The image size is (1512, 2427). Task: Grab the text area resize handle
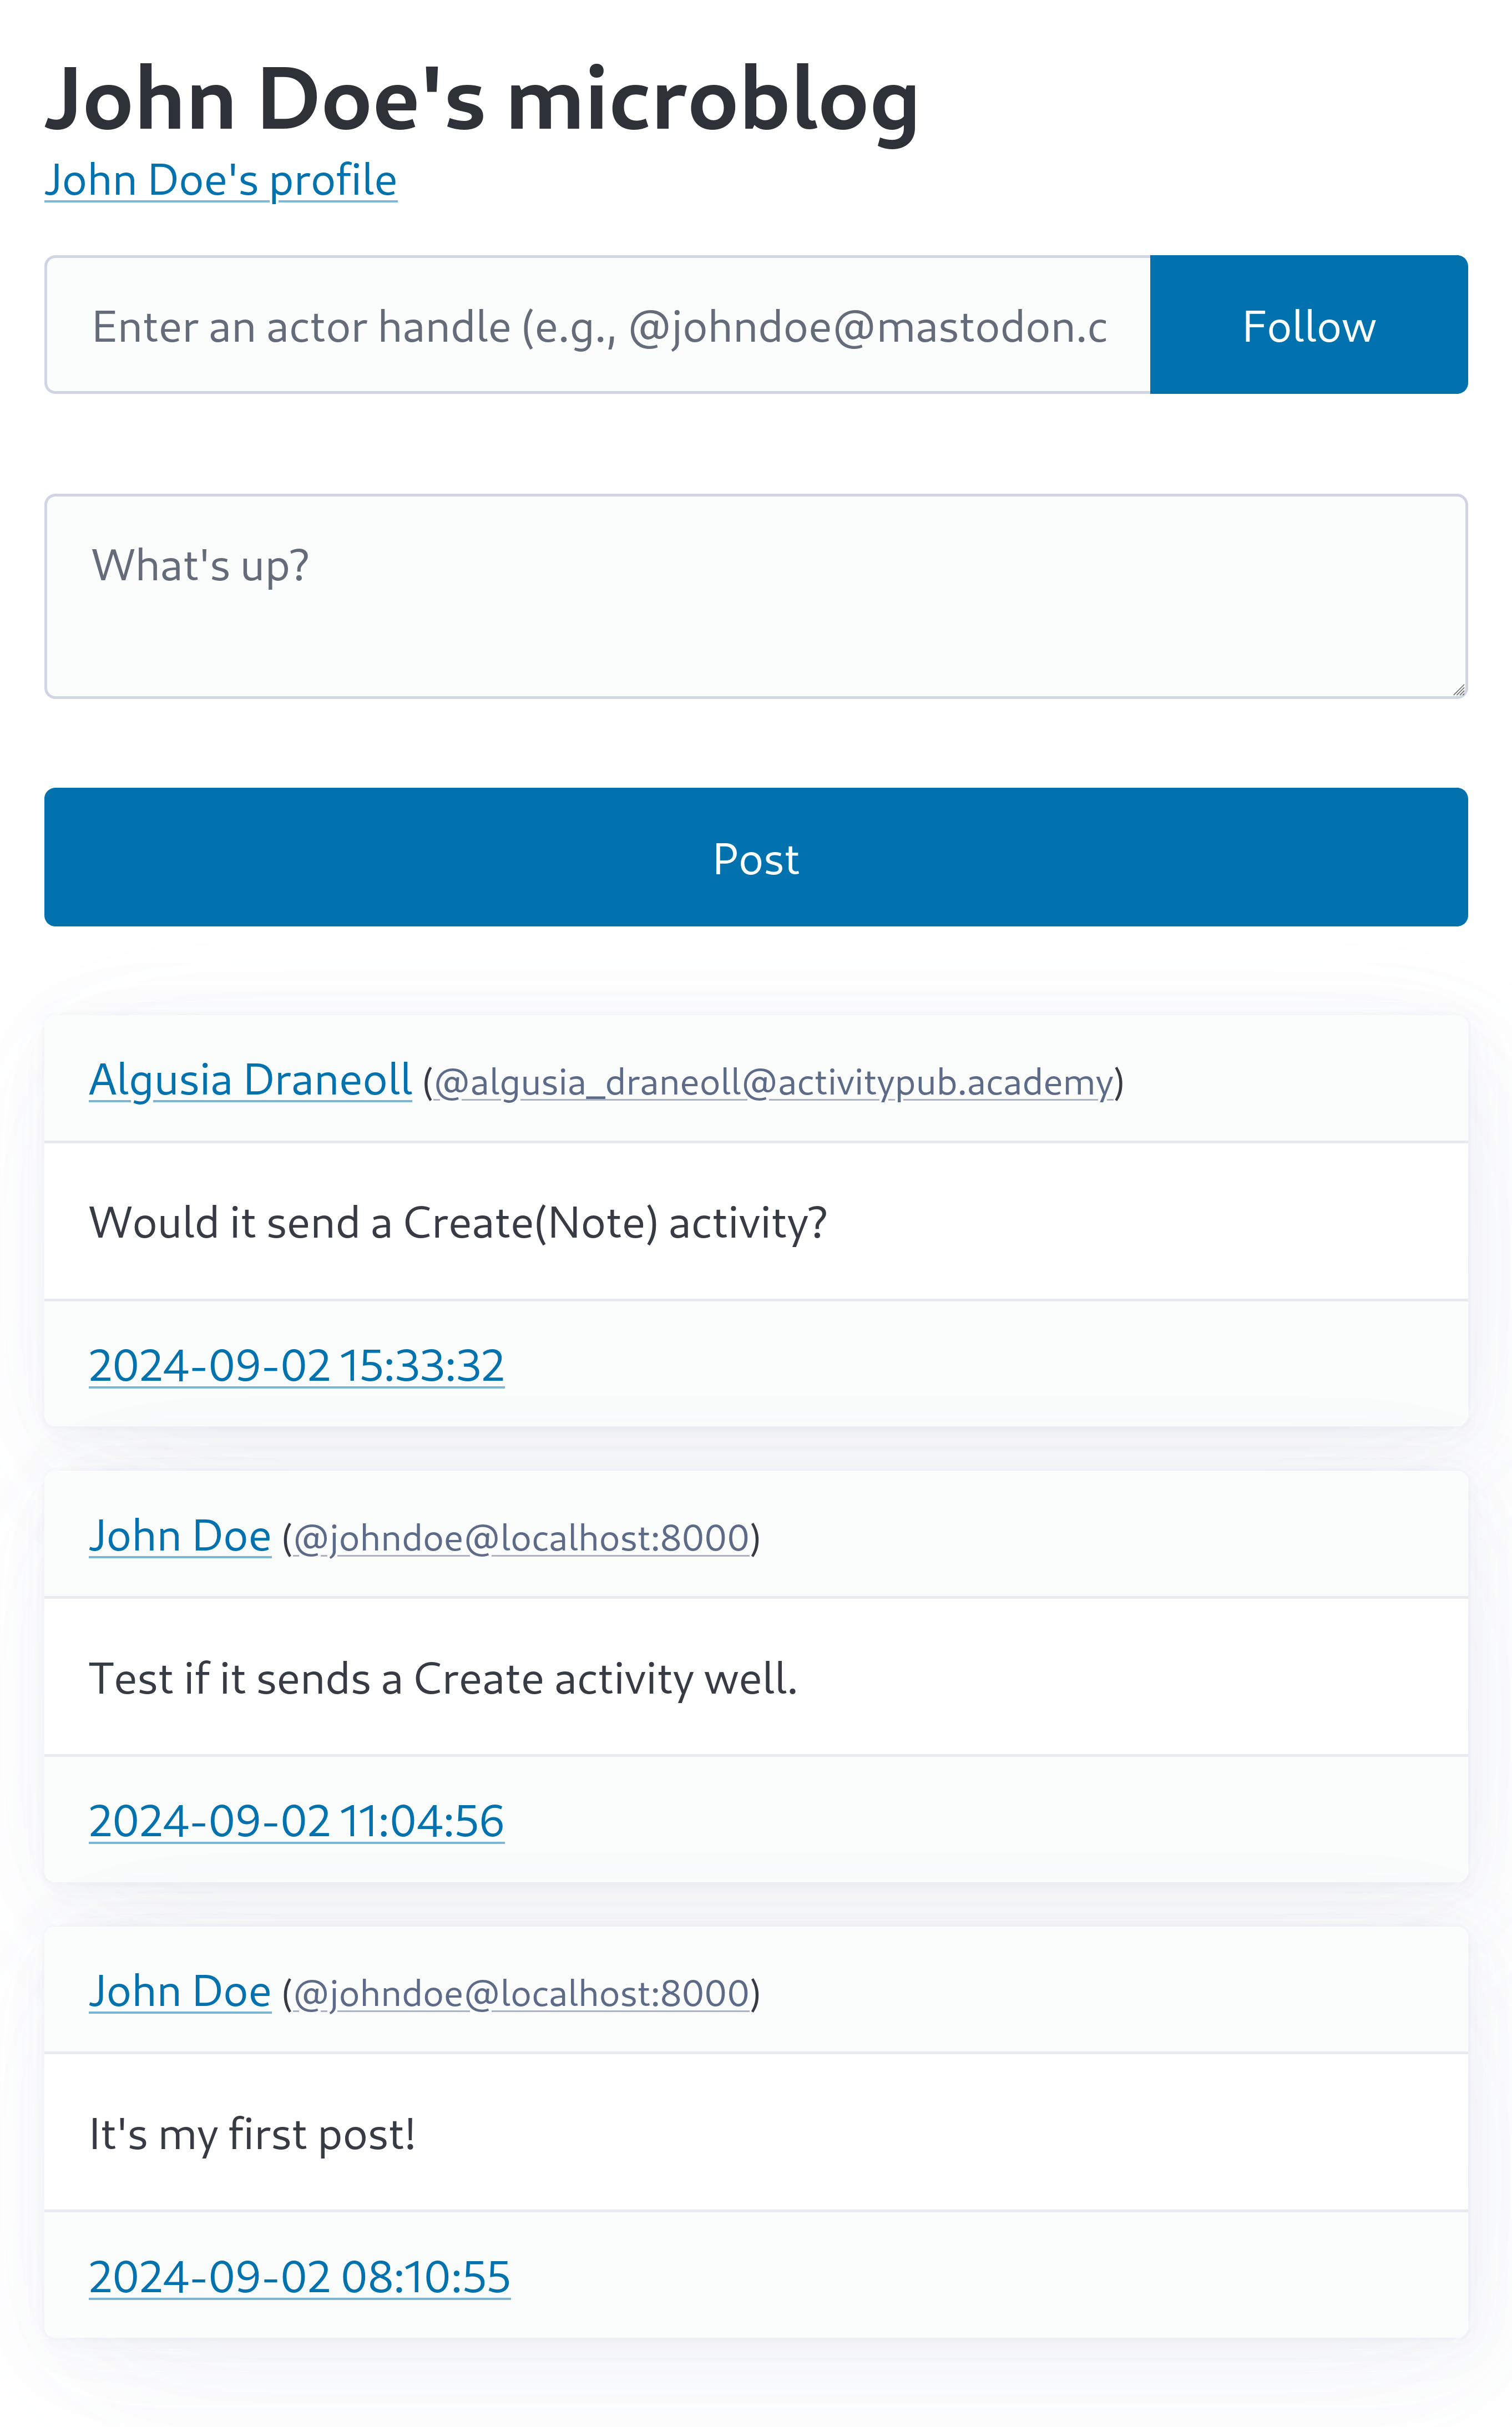[1458, 689]
